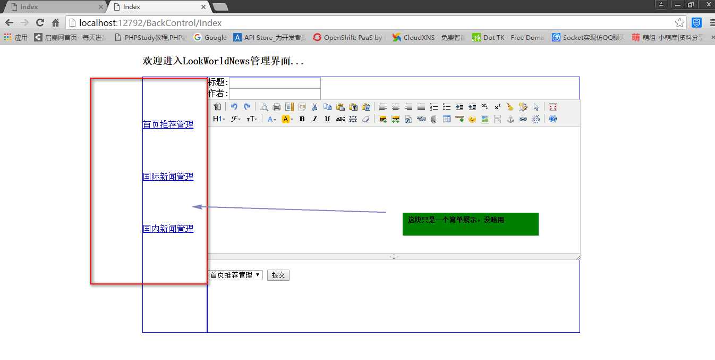715x360 pixels.
Task: Undo the last edit in editor toolbar
Action: [234, 107]
